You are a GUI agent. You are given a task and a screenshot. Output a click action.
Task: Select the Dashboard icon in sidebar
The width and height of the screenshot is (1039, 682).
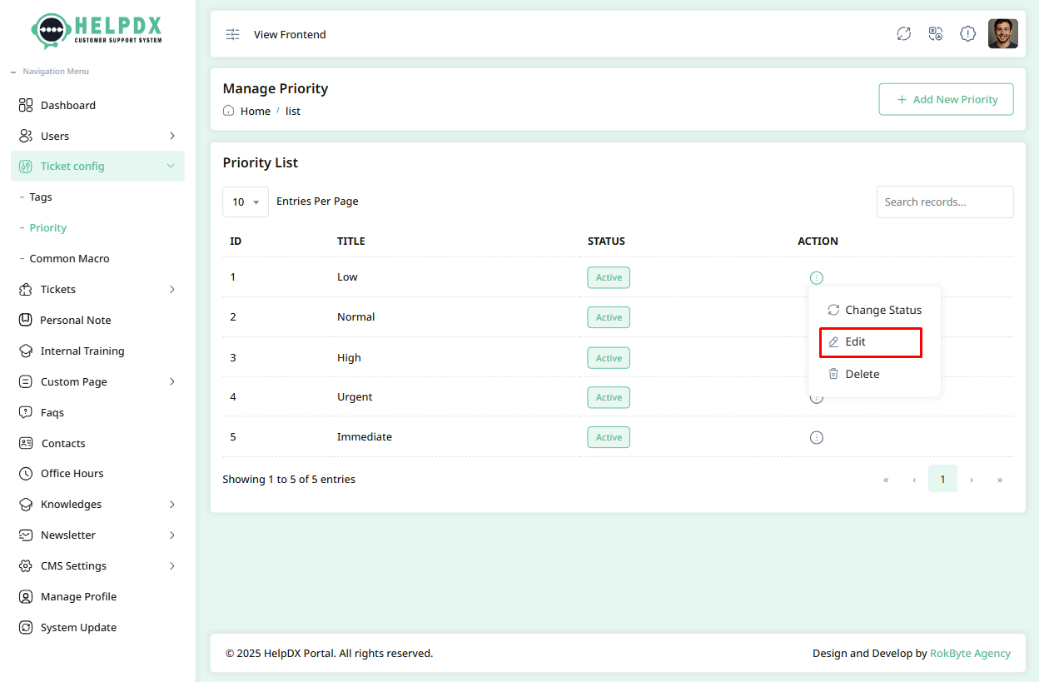(x=24, y=105)
